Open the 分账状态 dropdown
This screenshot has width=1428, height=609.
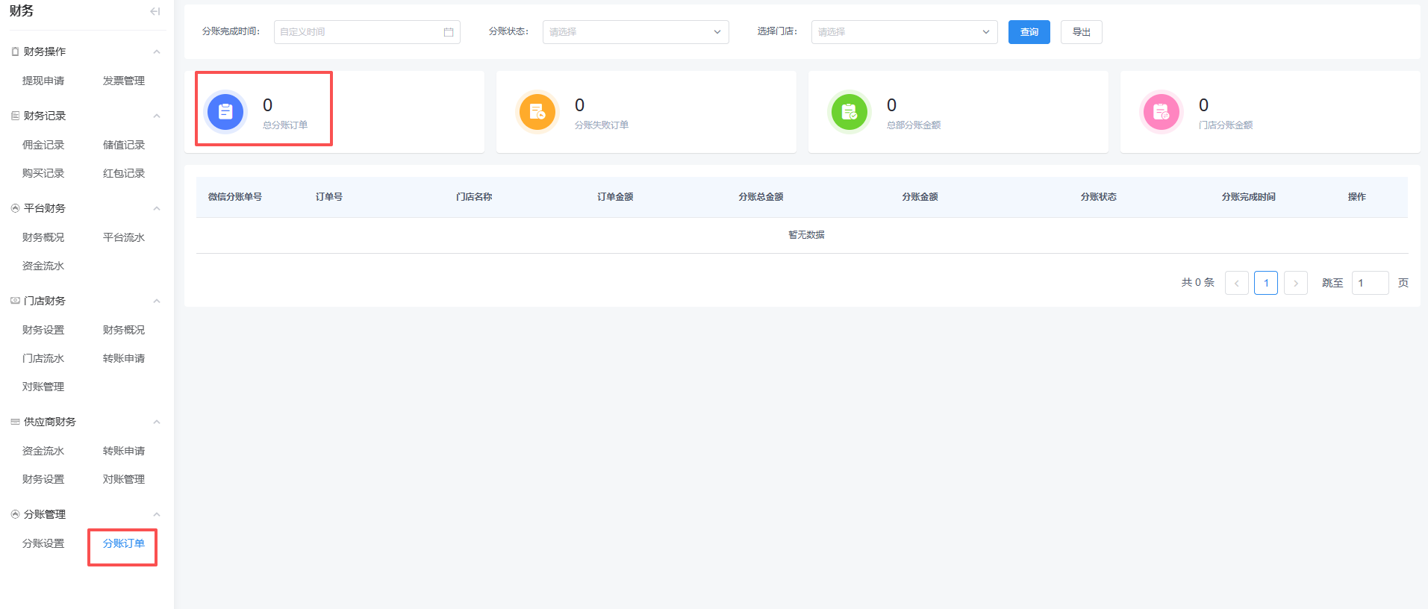click(636, 32)
